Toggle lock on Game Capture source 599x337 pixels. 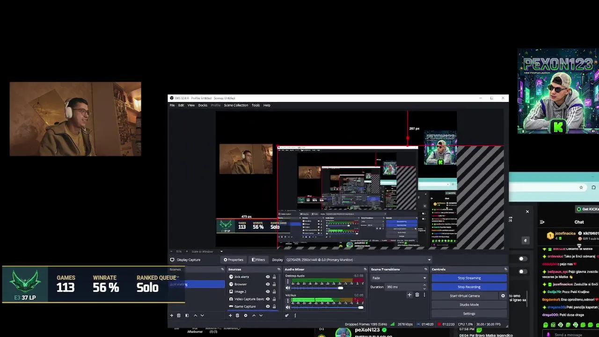(x=274, y=307)
